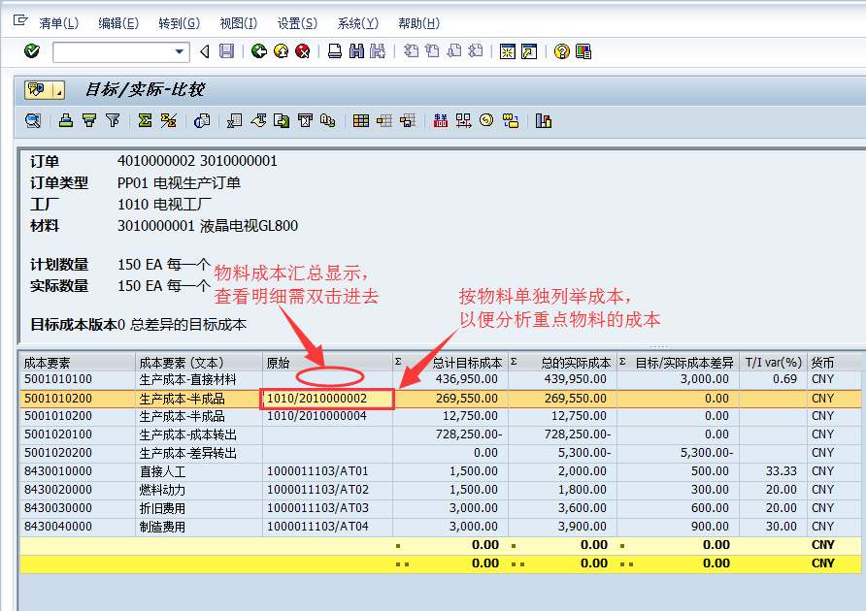The image size is (866, 611).
Task: Click the Change layout grid icon
Action: [360, 120]
